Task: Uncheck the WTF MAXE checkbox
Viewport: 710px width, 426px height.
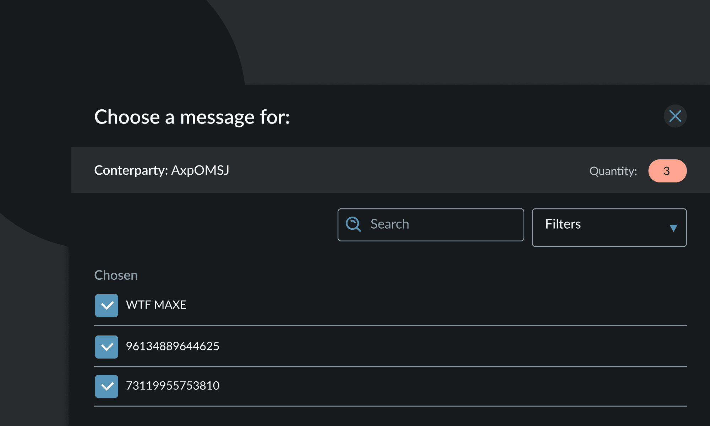Action: tap(106, 305)
